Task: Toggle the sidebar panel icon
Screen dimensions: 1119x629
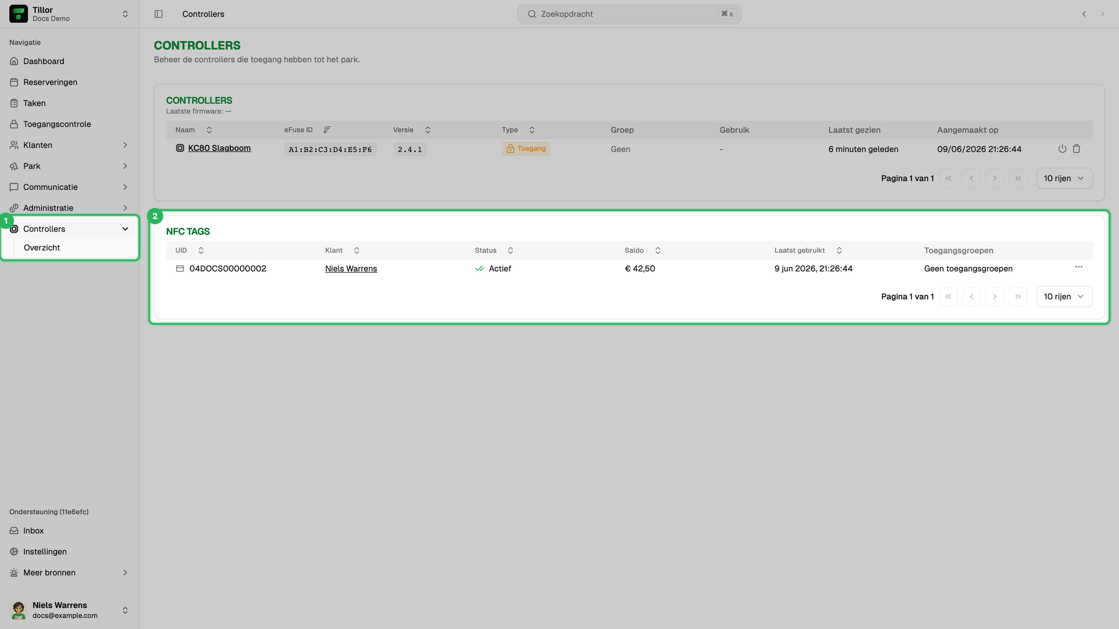Action: click(x=159, y=14)
